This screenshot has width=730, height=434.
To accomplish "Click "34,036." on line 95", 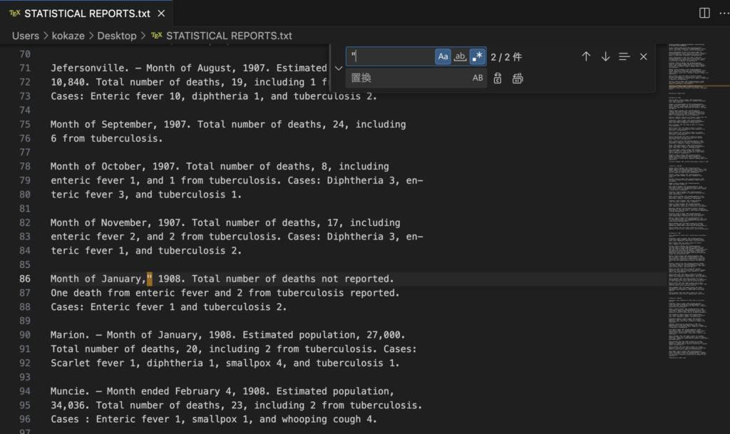I will pyautogui.click(x=71, y=405).
